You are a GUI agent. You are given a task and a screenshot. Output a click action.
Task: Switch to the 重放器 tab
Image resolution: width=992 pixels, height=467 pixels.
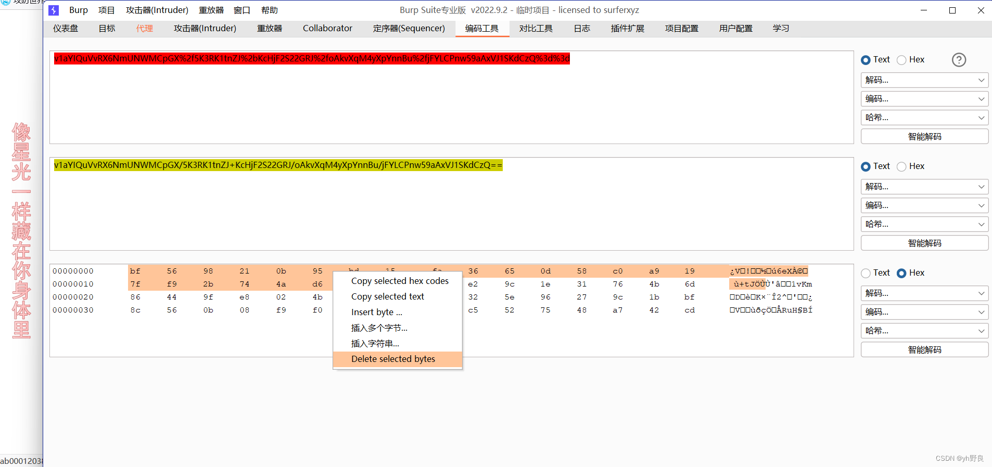(x=270, y=29)
